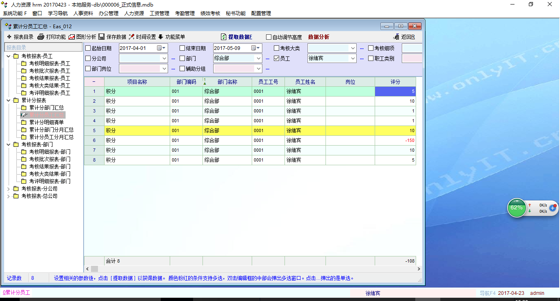Open the 功能菜单 arrow icon
This screenshot has height=301, width=560.
coord(161,37)
